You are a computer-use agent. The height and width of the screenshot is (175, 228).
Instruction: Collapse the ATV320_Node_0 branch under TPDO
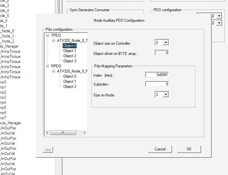tap(54, 41)
